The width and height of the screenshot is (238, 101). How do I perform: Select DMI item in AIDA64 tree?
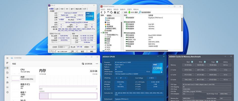(x=107, y=20)
